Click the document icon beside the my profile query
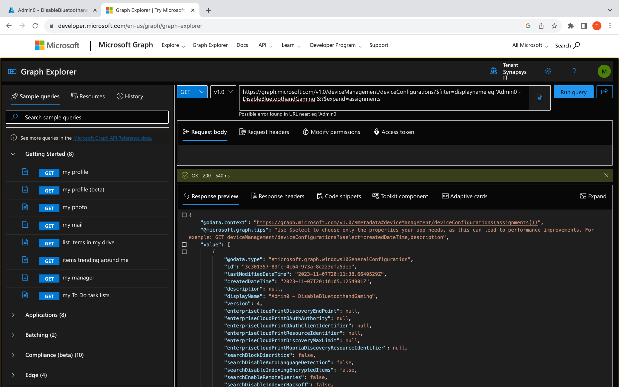Screen dimensions: 619x387 pyautogui.click(x=25, y=172)
